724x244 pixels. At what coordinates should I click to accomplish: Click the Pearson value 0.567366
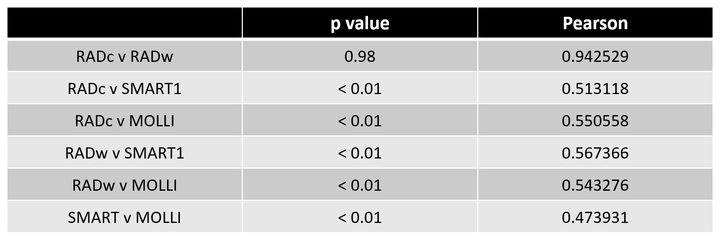pos(595,153)
